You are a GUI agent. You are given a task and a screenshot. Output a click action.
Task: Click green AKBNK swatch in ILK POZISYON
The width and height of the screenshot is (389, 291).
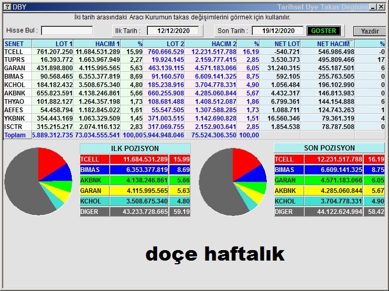tap(94, 180)
